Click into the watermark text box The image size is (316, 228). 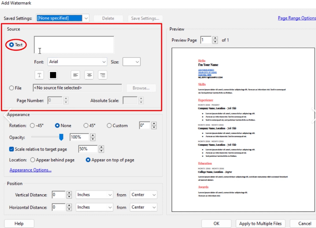click(x=74, y=45)
